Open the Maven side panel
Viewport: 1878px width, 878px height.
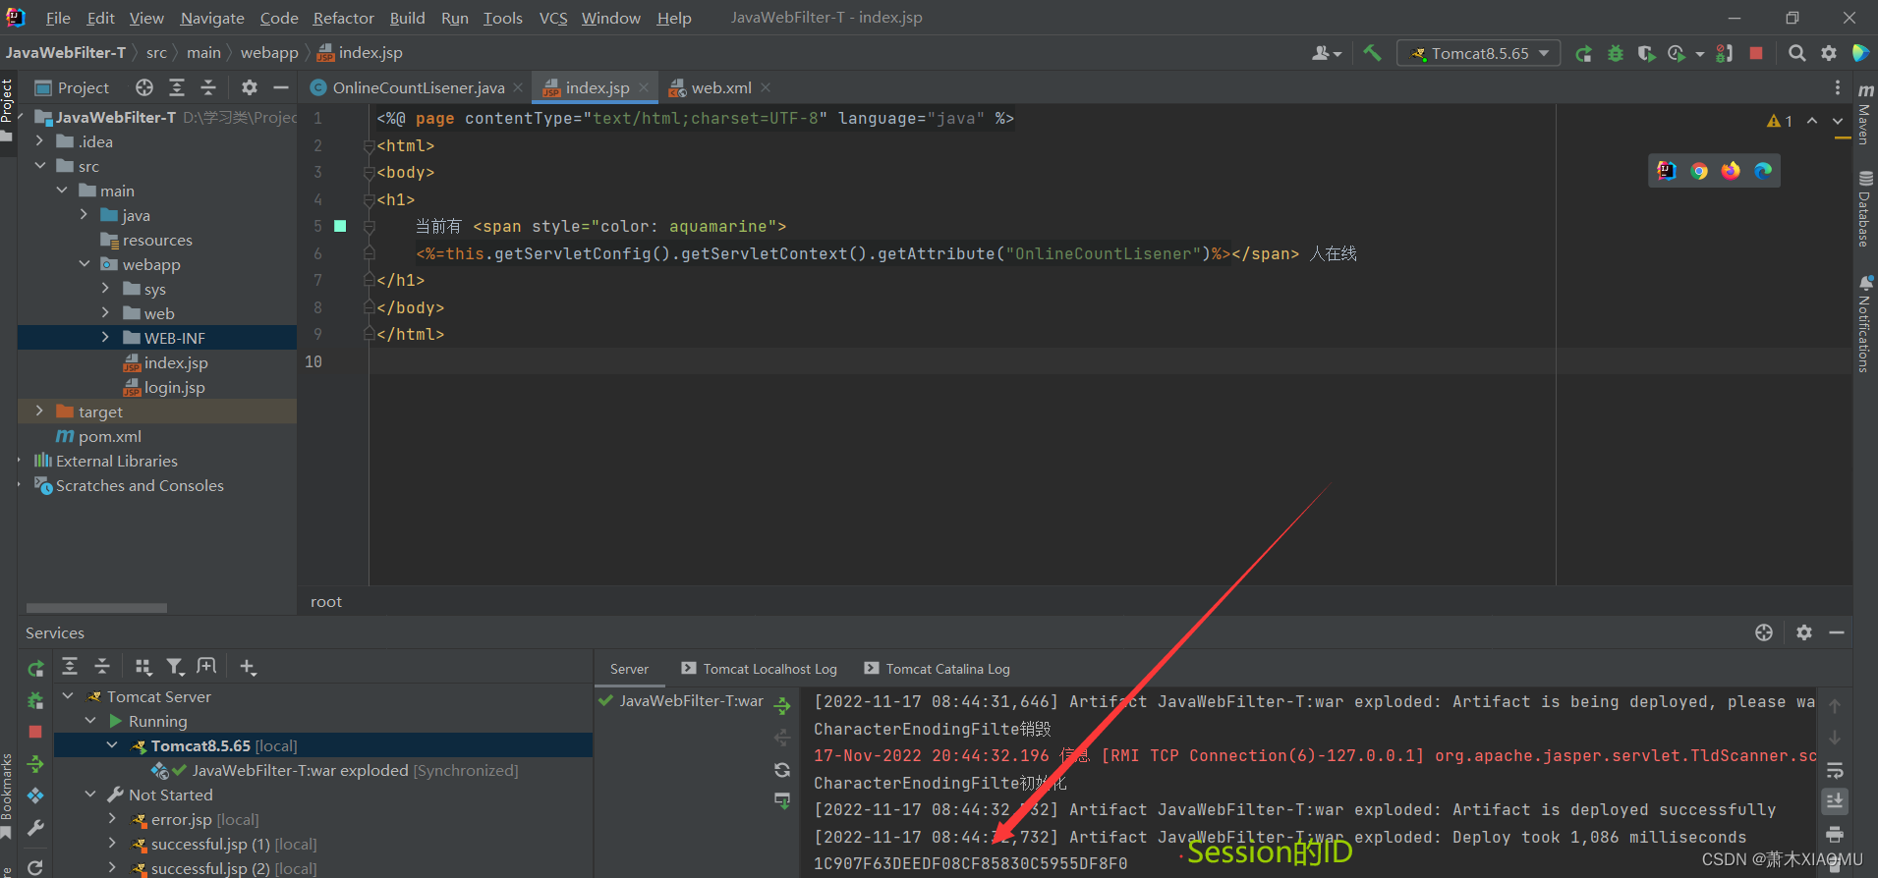(x=1864, y=114)
